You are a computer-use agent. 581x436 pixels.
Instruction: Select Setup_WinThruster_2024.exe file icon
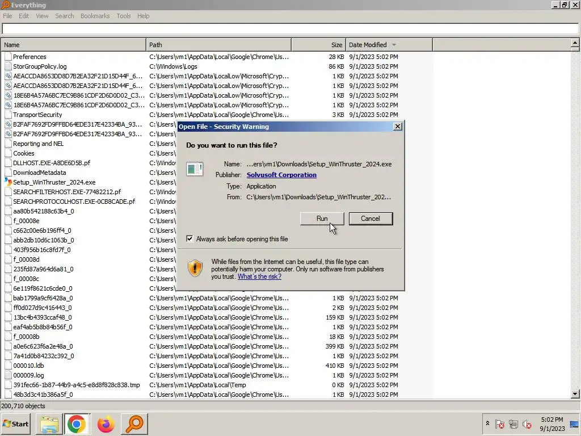(8, 182)
